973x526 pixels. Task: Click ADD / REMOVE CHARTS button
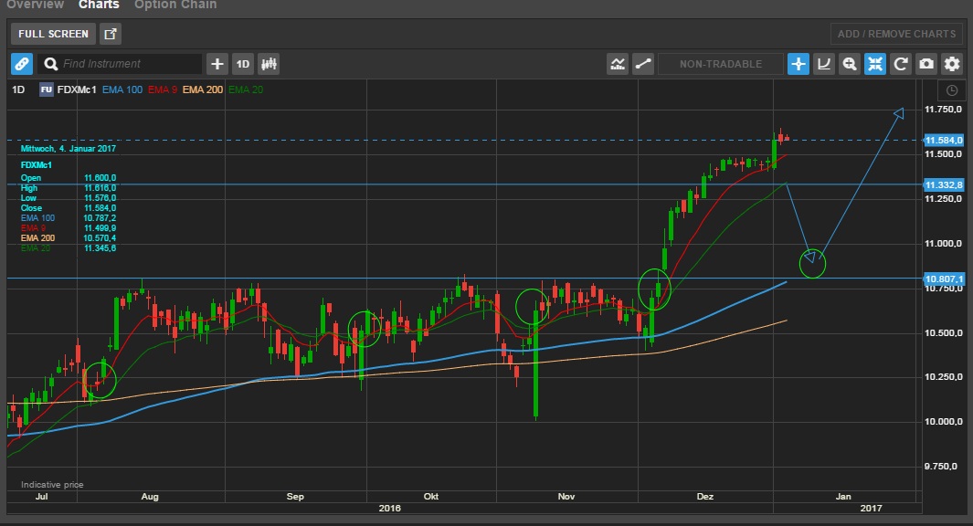[x=896, y=34]
